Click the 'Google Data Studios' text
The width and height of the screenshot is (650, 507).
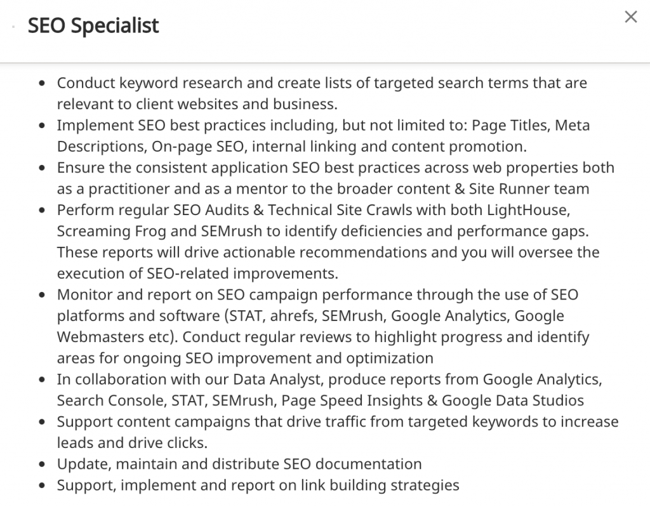coord(513,400)
